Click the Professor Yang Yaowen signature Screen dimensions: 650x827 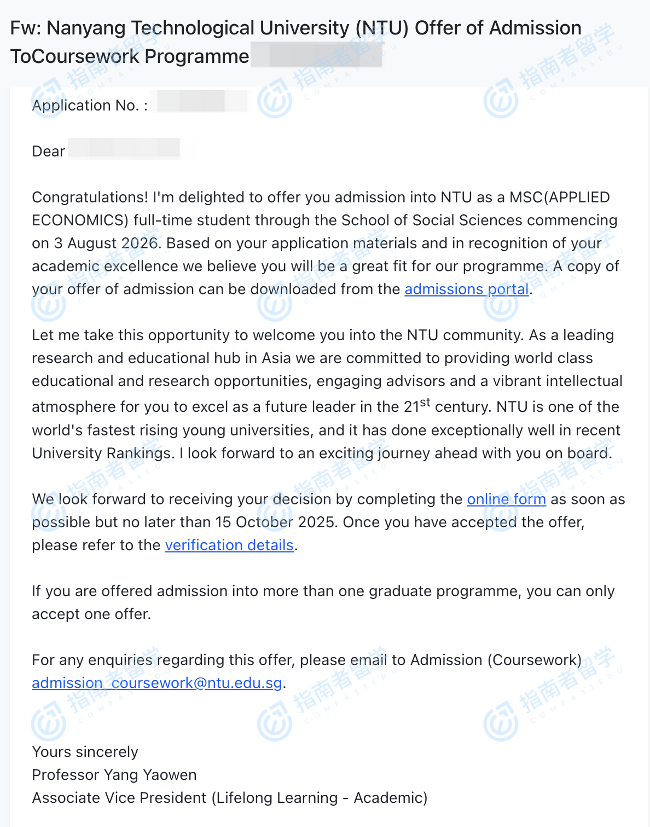click(x=114, y=775)
